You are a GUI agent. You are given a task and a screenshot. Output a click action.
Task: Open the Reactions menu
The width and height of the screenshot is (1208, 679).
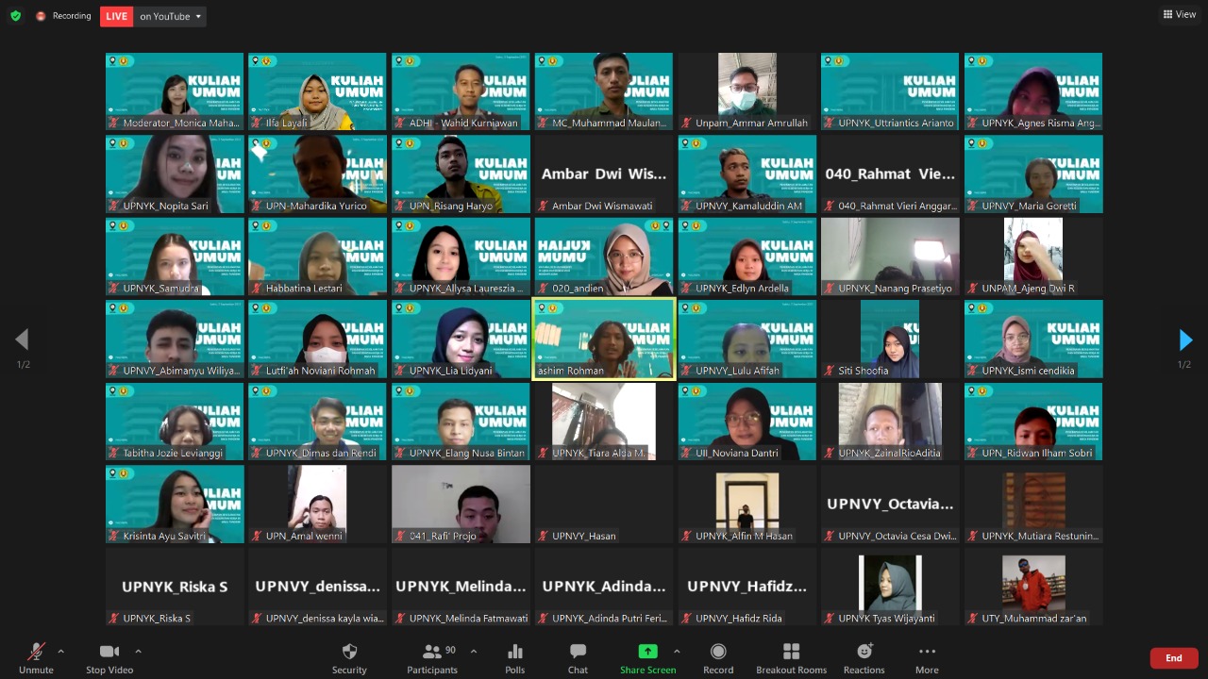click(x=864, y=658)
